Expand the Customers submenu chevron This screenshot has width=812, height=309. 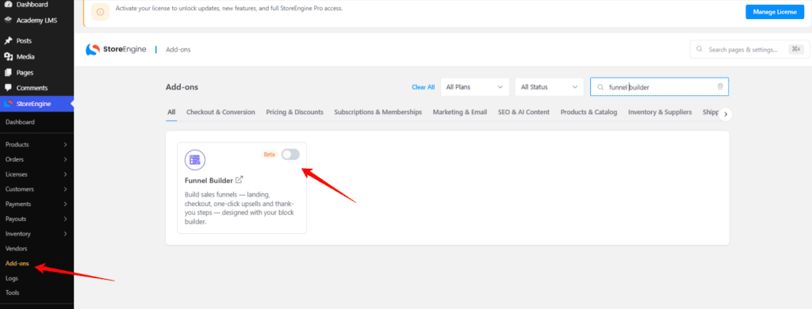pyautogui.click(x=65, y=189)
